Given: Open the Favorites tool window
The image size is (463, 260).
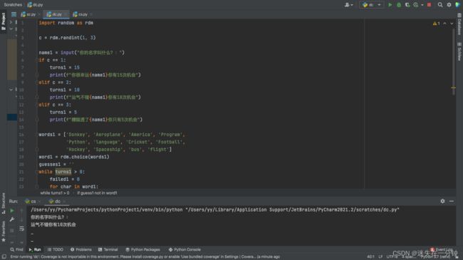Looking at the screenshot, I should point(4,232).
